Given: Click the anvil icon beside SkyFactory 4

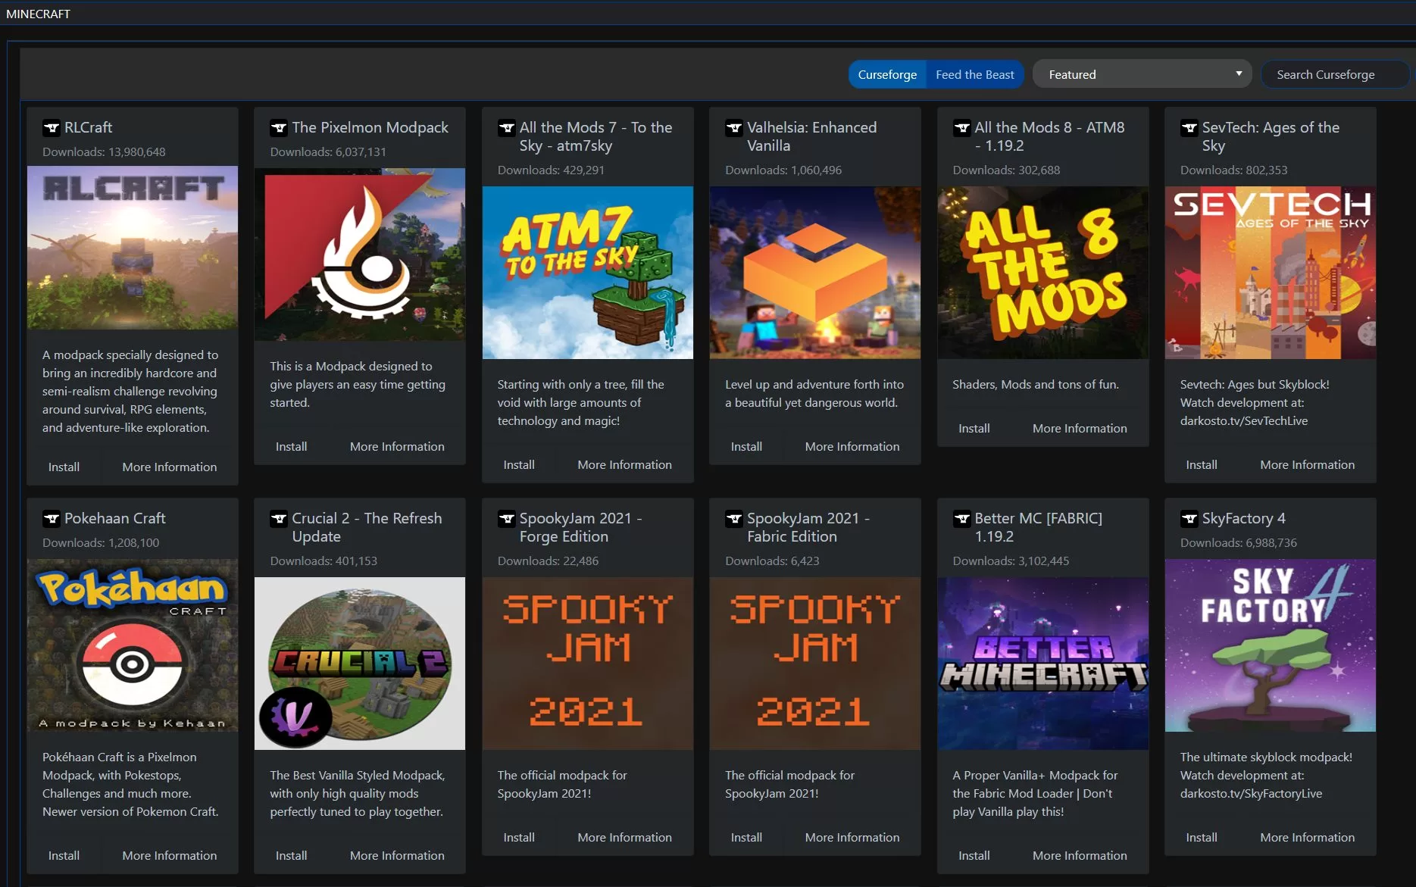Looking at the screenshot, I should (1189, 519).
